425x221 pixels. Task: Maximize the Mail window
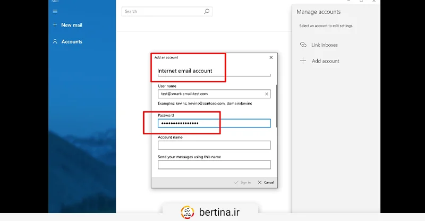click(361, 1)
